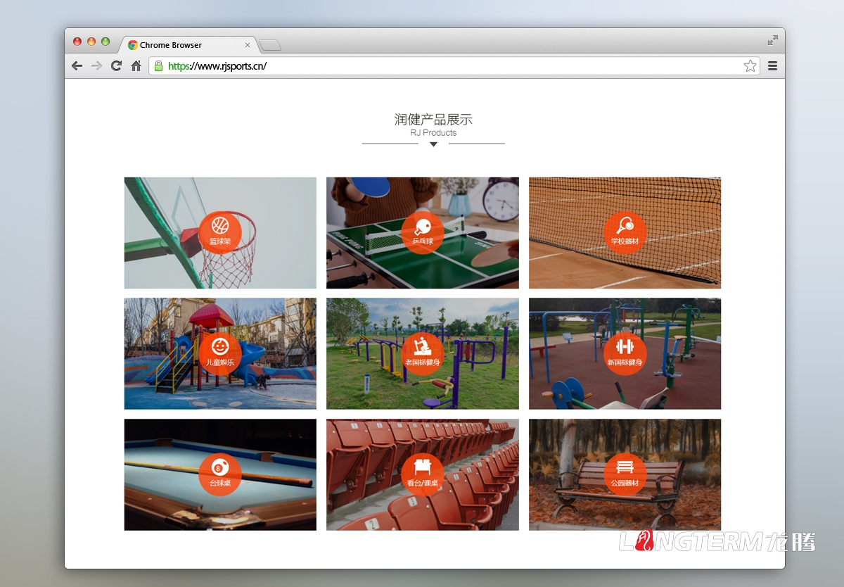Click the 儿童娱乐 children's play smiley icon
The height and width of the screenshot is (587, 844).
pyautogui.click(x=220, y=352)
